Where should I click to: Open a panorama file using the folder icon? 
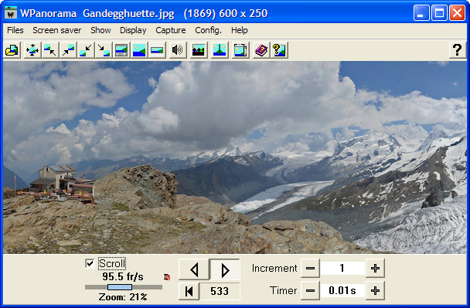12,50
